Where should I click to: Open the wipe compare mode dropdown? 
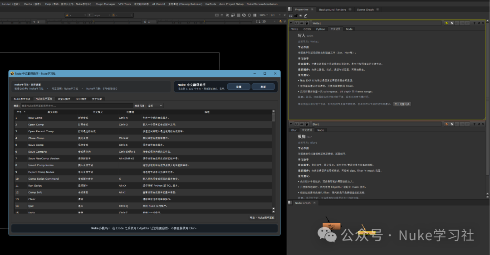click(x=102, y=15)
